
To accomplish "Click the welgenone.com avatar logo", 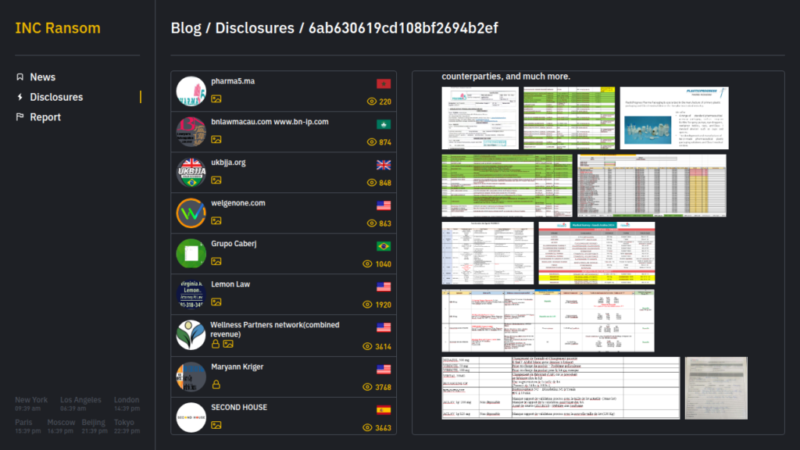I will tap(191, 212).
